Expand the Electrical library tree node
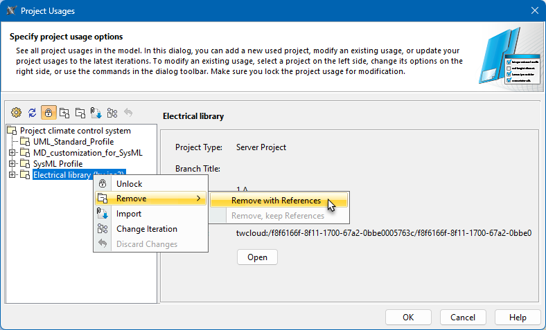 pos(12,175)
